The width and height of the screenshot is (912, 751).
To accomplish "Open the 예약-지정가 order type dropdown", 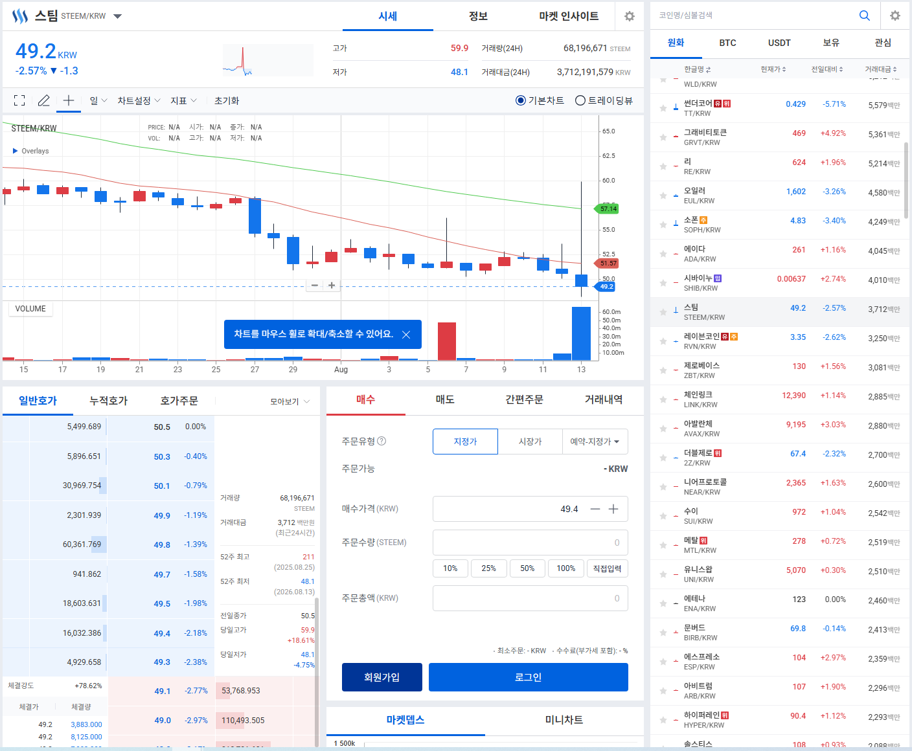I will [595, 442].
